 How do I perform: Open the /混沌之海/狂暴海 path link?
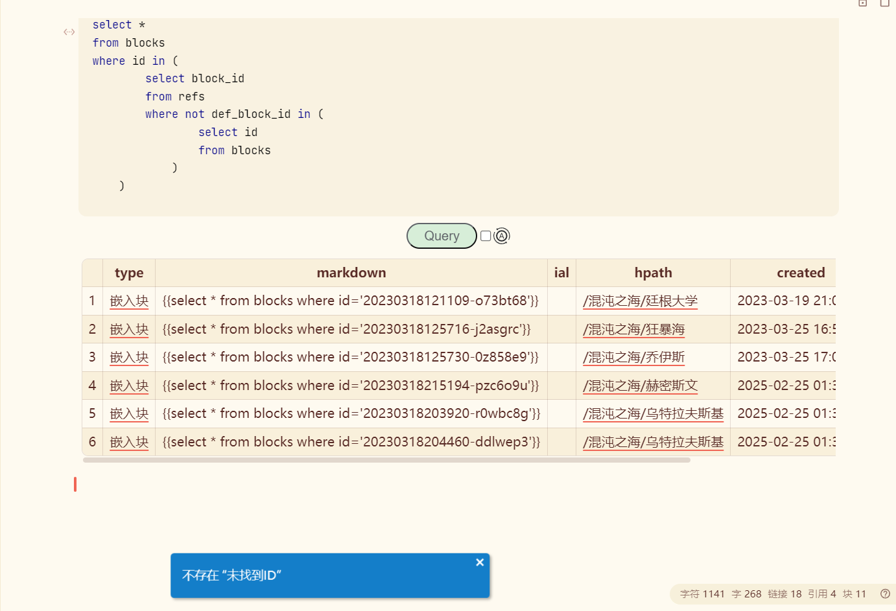point(633,330)
